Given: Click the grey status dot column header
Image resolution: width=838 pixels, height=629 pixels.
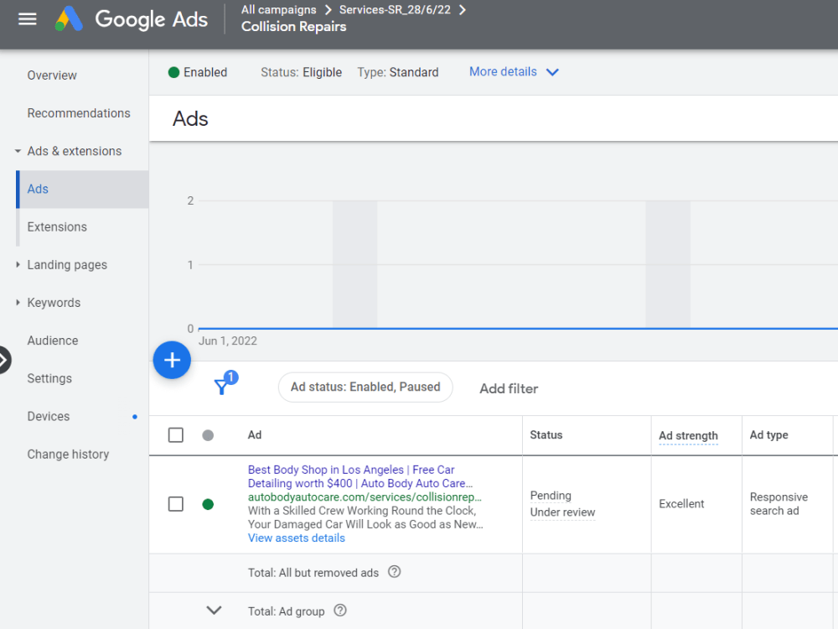Looking at the screenshot, I should pyautogui.click(x=208, y=435).
